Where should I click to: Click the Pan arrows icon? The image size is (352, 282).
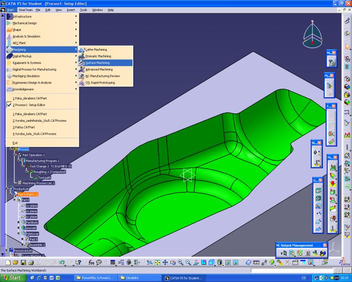[165, 263]
